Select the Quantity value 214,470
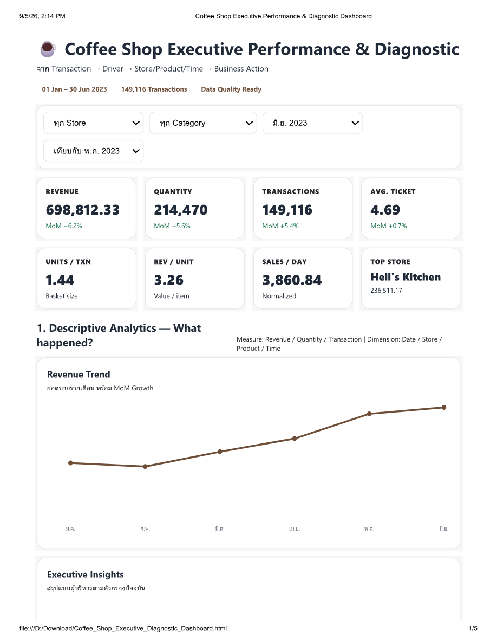 point(181,210)
